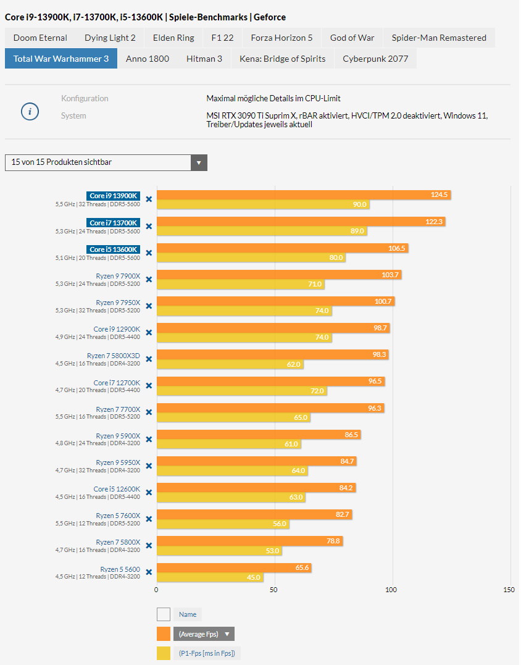Open the Core i5 12600K link
Image resolution: width=521 pixels, height=665 pixels.
tap(117, 490)
